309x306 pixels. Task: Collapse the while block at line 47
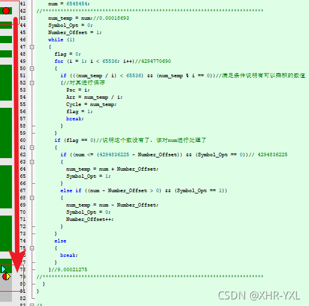(32, 47)
